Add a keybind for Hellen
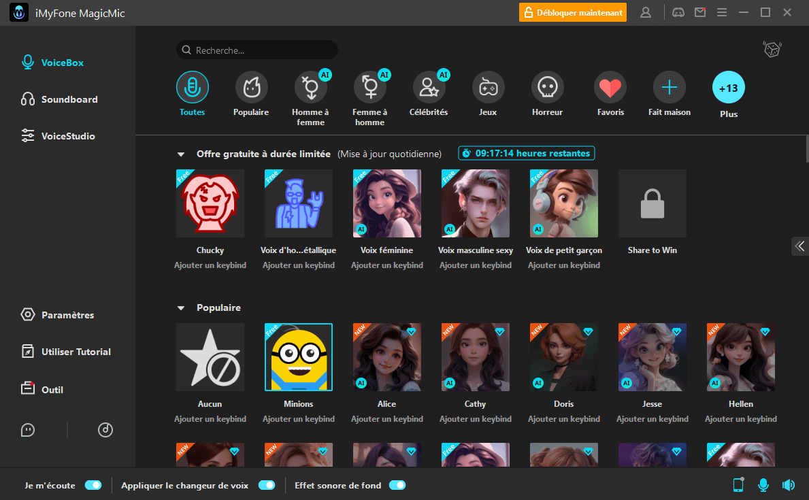Image resolution: width=809 pixels, height=500 pixels. coord(741,419)
